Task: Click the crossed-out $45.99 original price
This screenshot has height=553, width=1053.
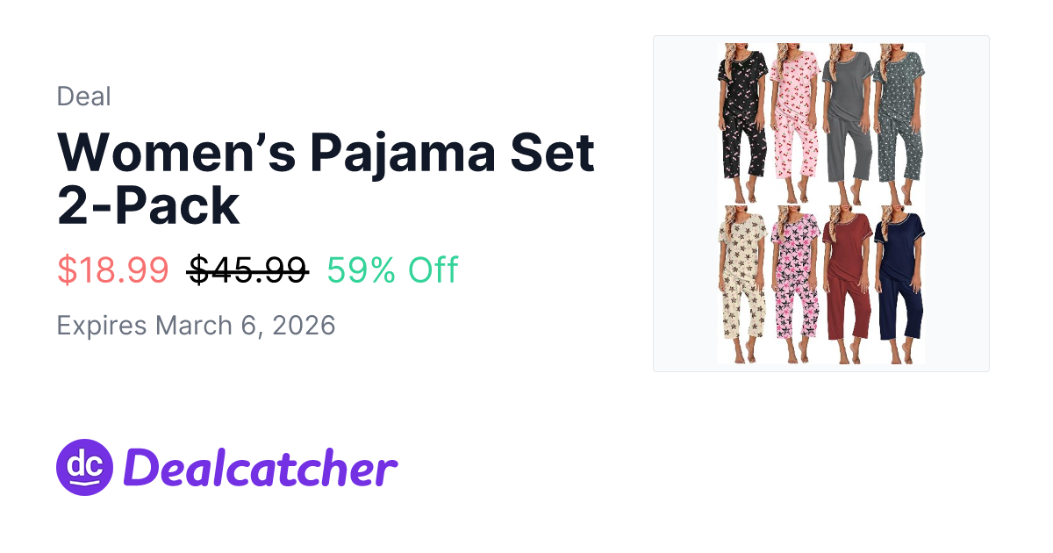Action: [x=247, y=270]
